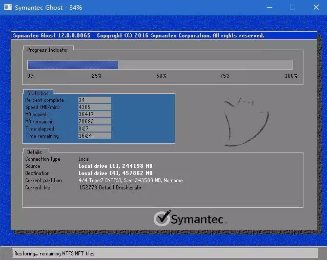Click the Source Local drive [1] entry
This screenshot has width=327, height=260.
[x=115, y=166]
